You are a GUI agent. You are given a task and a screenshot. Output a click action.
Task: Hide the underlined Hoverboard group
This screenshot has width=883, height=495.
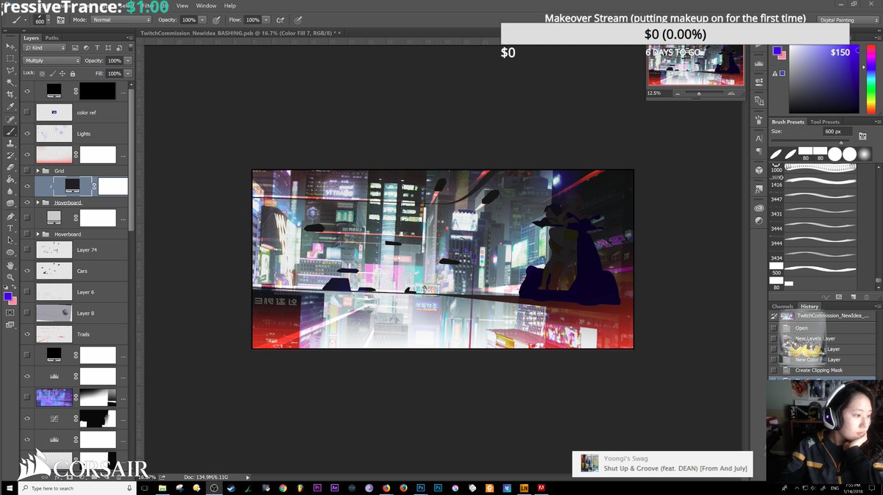27,202
